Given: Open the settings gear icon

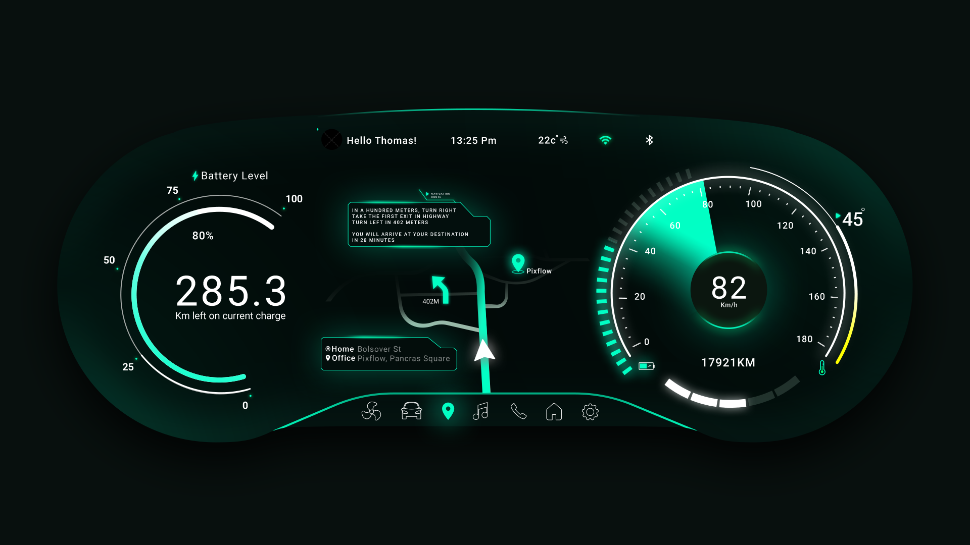Looking at the screenshot, I should 590,412.
